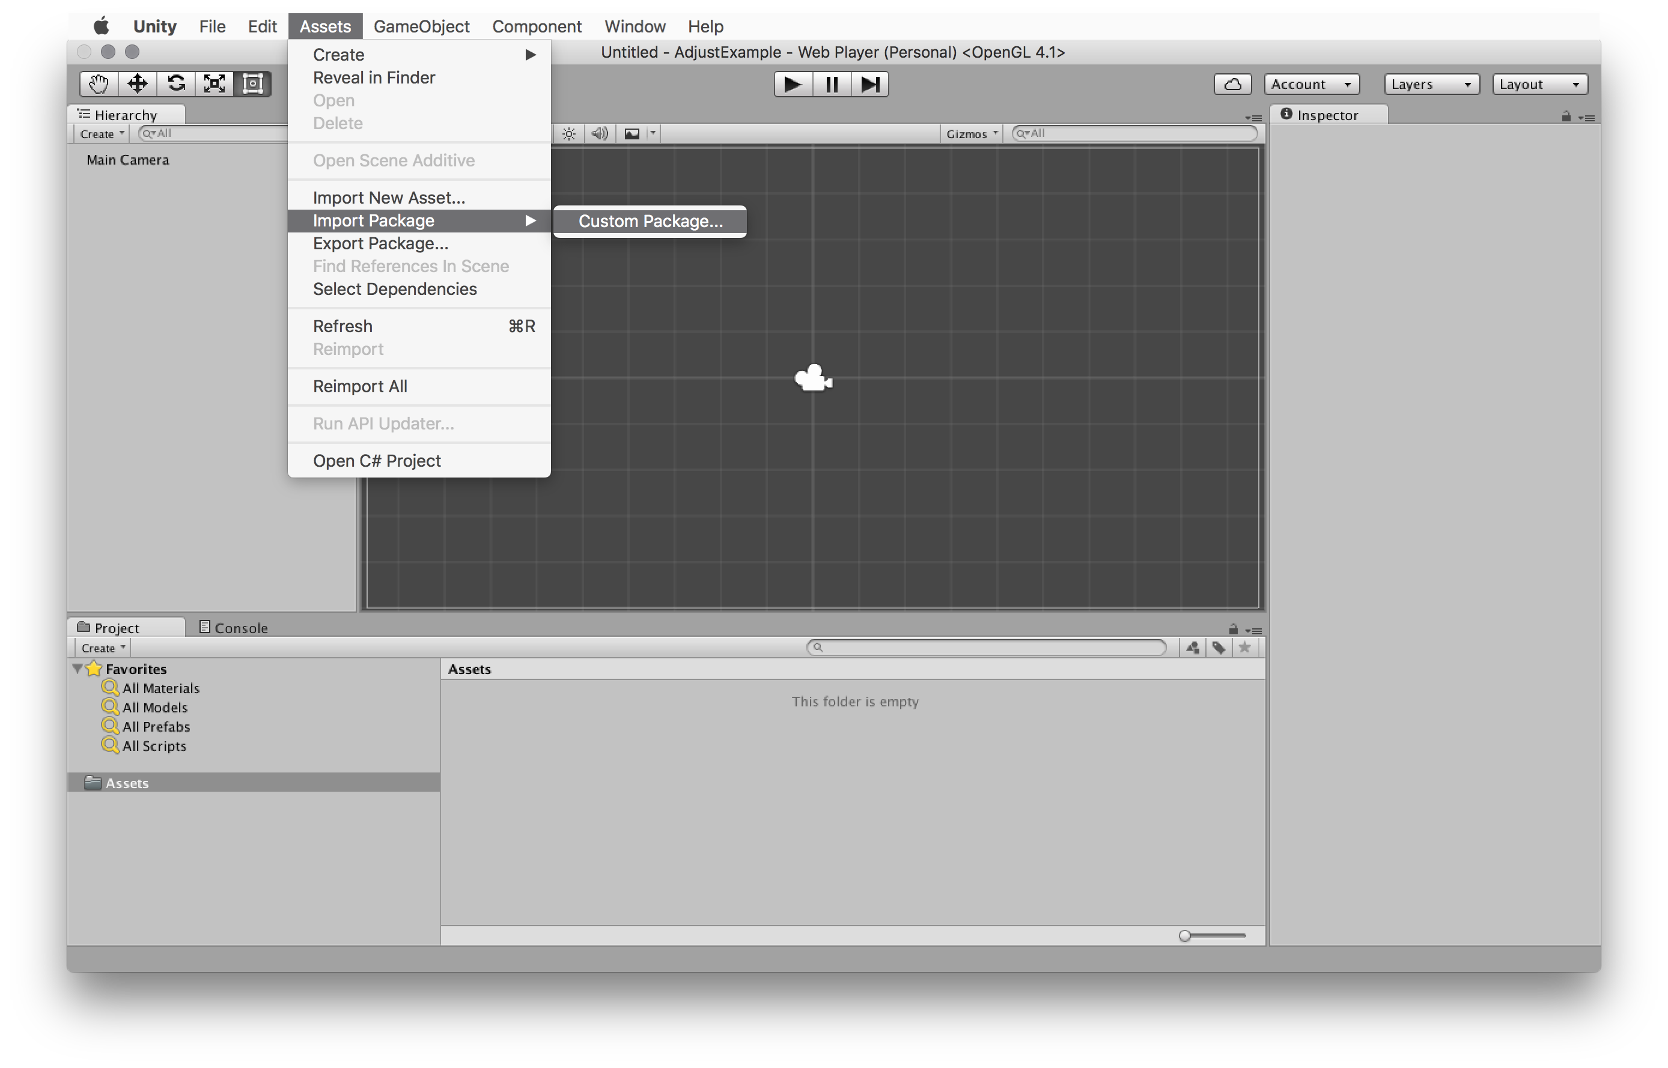This screenshot has height=1068, width=1668.
Task: Select the Hand tool
Action: pyautogui.click(x=99, y=84)
